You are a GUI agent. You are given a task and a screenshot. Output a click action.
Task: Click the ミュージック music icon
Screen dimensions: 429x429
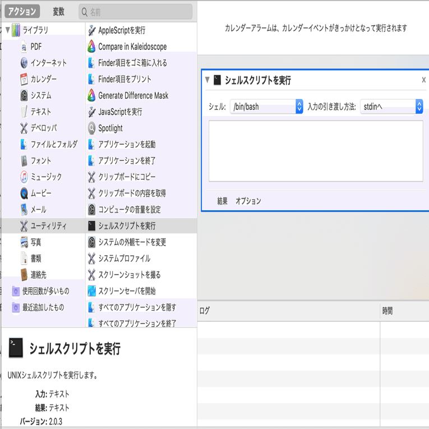tap(24, 177)
